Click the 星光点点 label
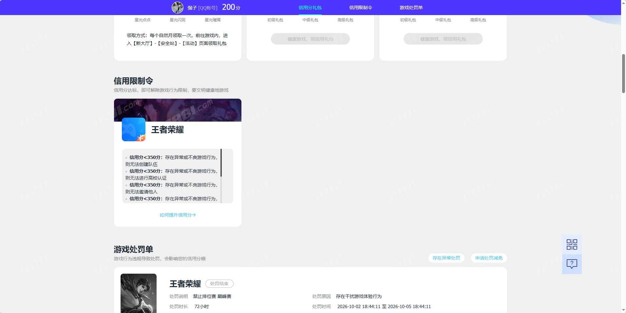The width and height of the screenshot is (626, 313). pyautogui.click(x=142, y=20)
